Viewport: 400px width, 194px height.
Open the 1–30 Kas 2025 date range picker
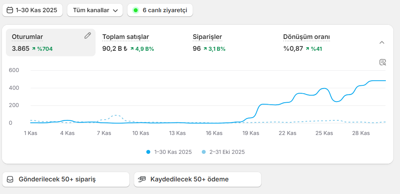32,10
